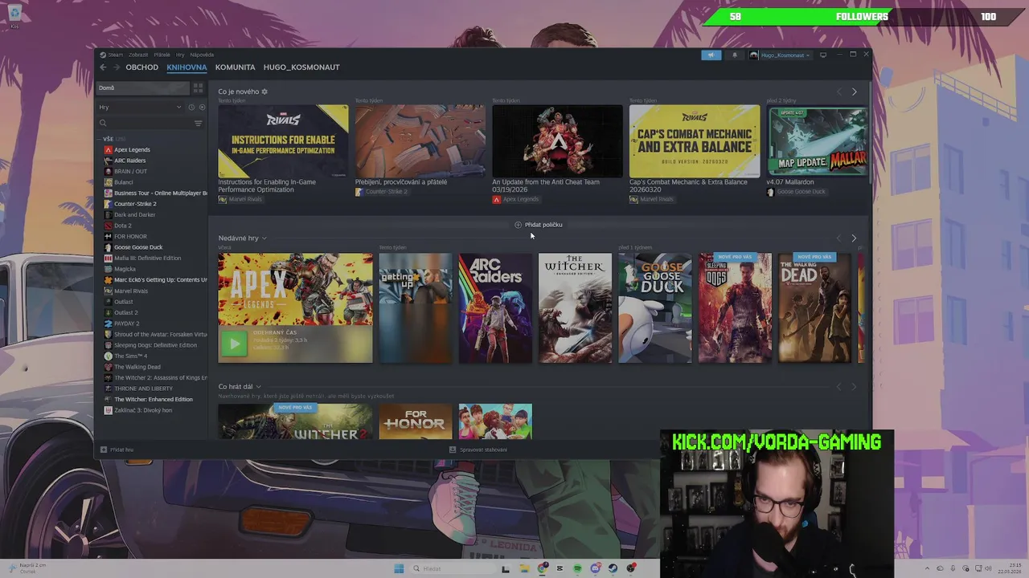Switch to Big Picture mode icon
Image resolution: width=1029 pixels, height=578 pixels.
tap(822, 55)
